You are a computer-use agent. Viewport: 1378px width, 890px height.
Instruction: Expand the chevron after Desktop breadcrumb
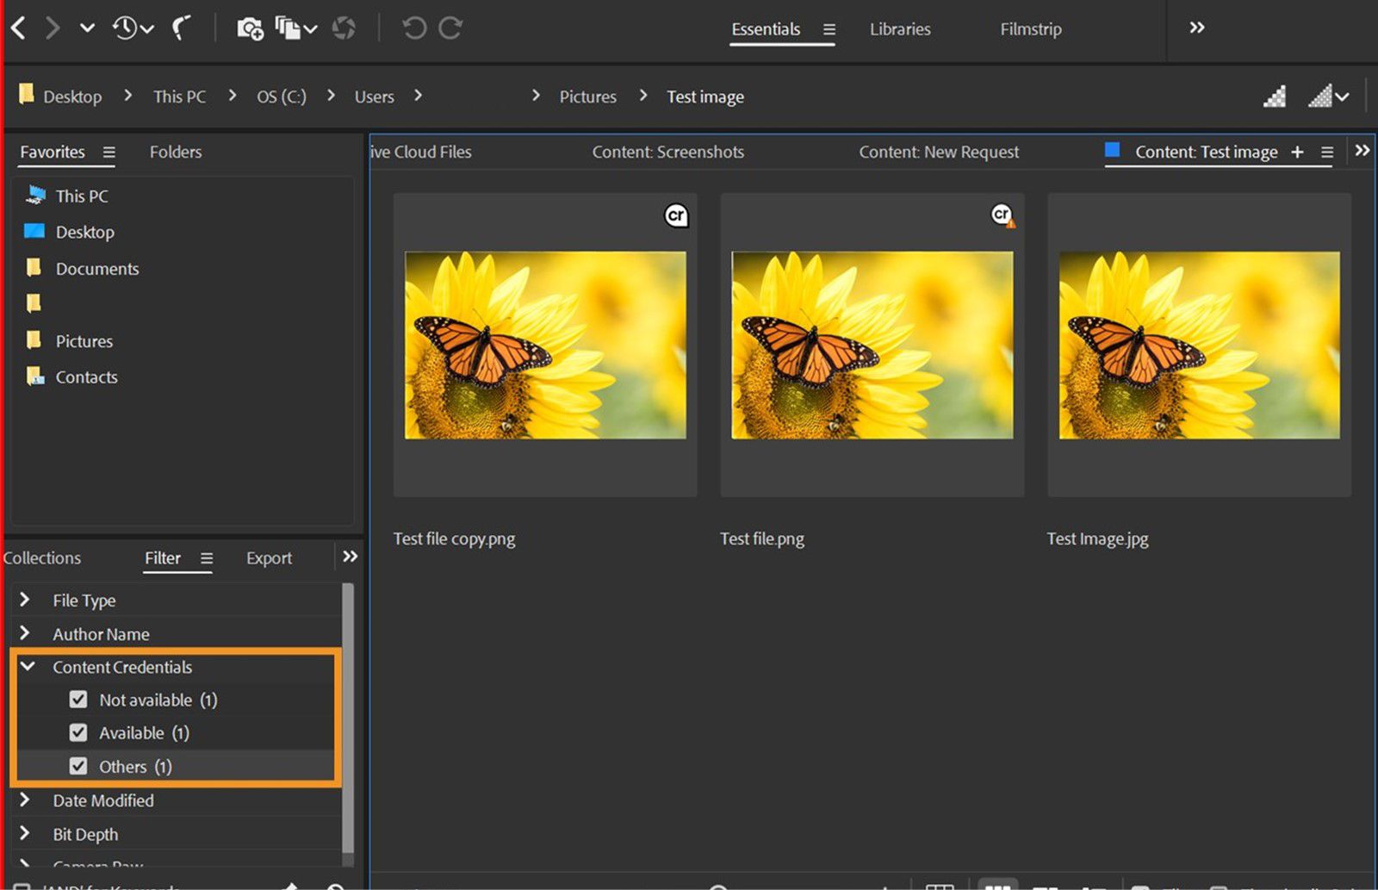(127, 95)
